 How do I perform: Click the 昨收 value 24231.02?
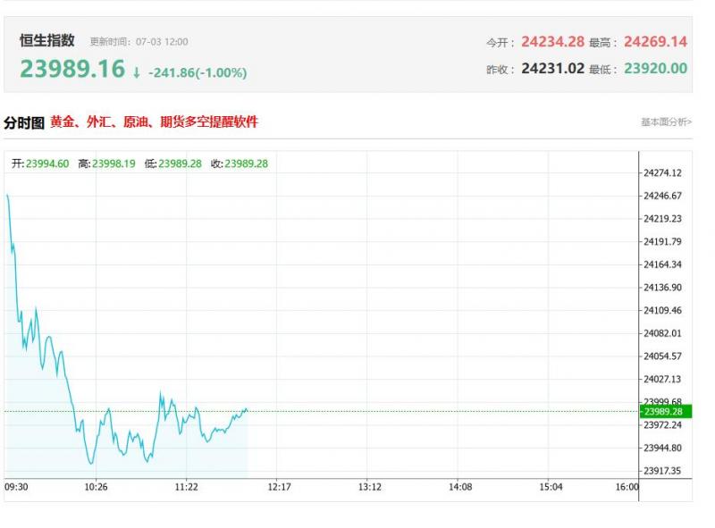click(x=552, y=69)
